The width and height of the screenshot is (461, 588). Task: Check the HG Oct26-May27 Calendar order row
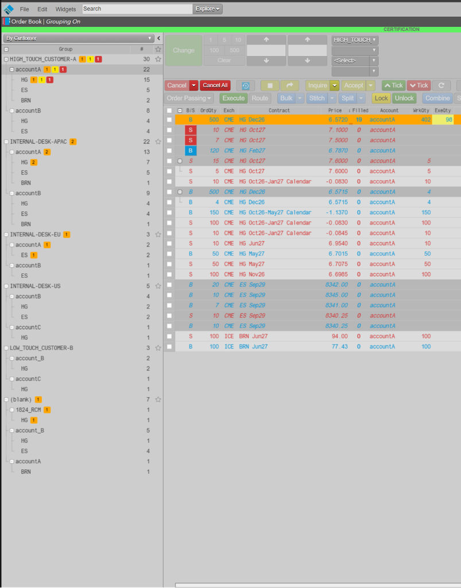(169, 212)
